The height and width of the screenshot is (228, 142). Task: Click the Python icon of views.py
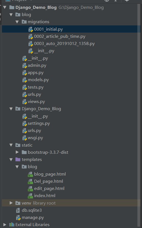tap(25, 102)
